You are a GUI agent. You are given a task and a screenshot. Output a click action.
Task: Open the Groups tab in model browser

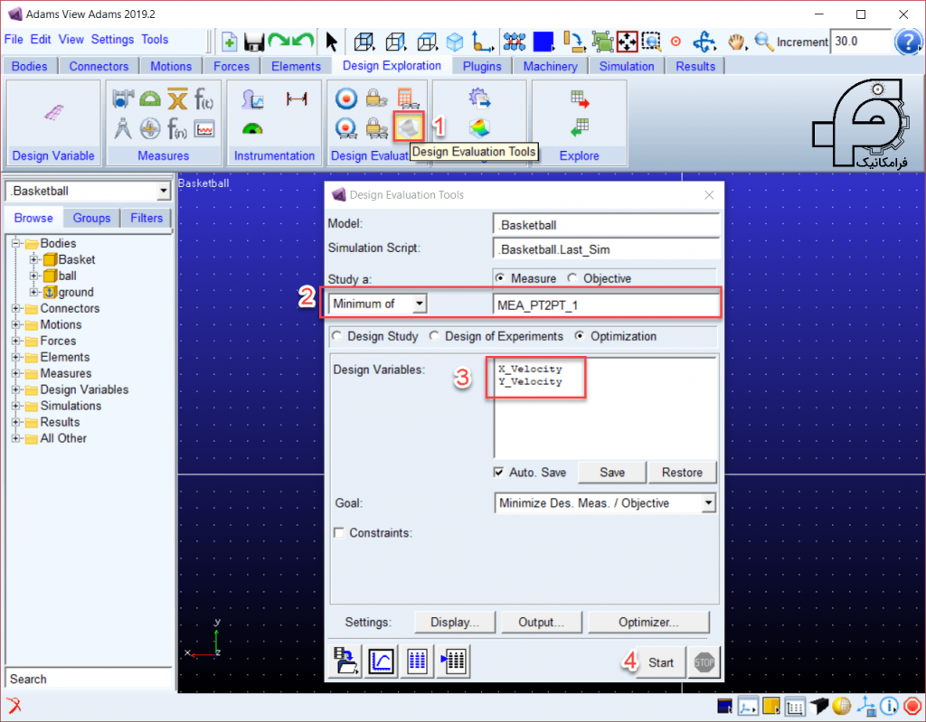coord(91,218)
